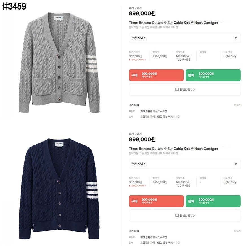
Task: Click the red price change indicator in the top listing
Action: pyautogui.click(x=137, y=60)
